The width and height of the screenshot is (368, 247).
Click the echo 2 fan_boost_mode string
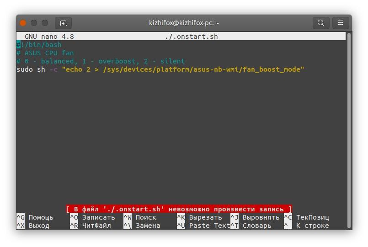(183, 69)
